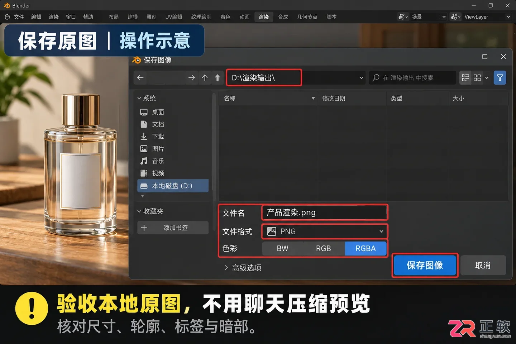Select the active 渲染 workspace tab

264,17
